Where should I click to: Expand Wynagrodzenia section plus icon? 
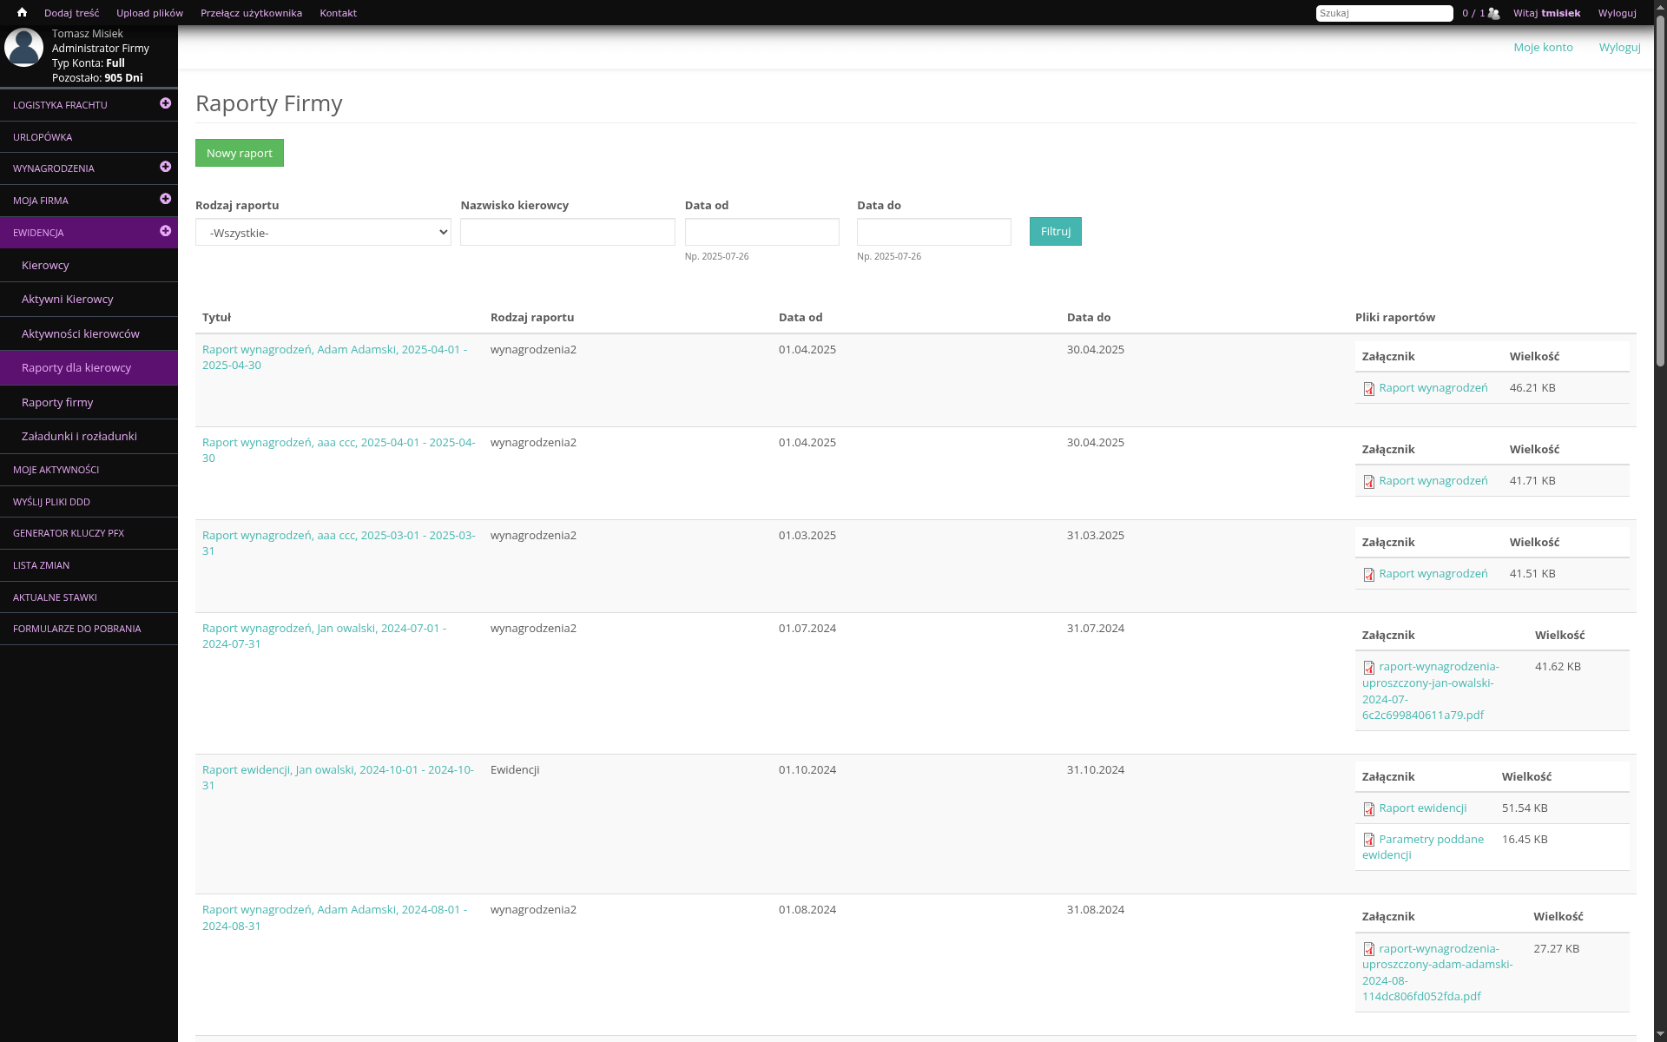[x=165, y=167]
